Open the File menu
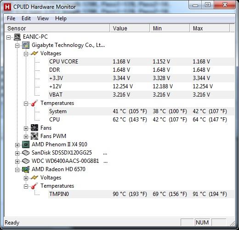The image size is (239, 230). point(11,18)
